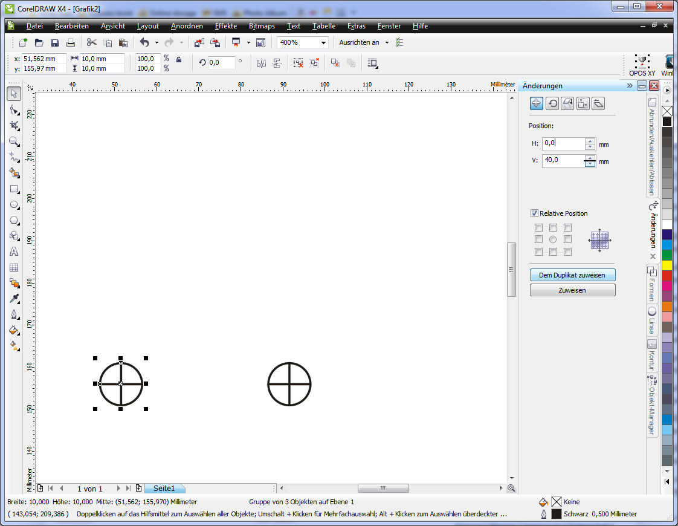The width and height of the screenshot is (678, 526).
Task: Select the center anchor radio button
Action: coord(553,239)
